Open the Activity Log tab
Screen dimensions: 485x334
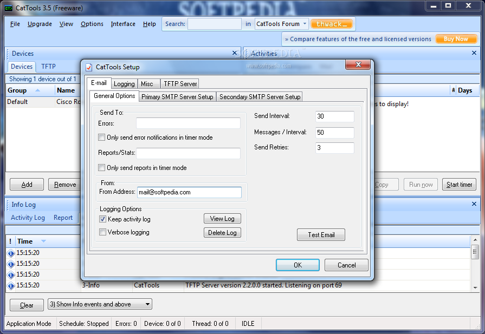pos(28,218)
